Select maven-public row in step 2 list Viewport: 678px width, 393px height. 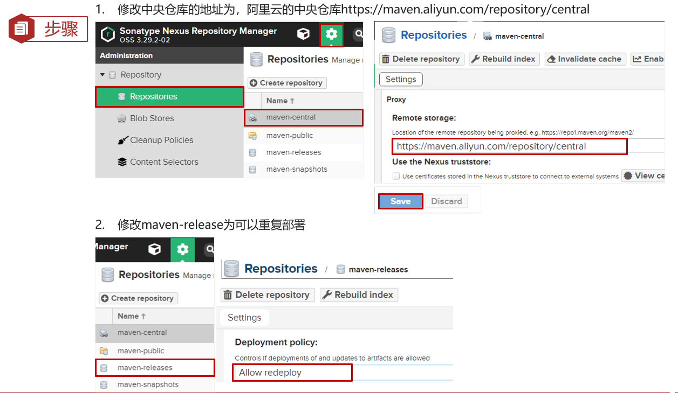pyautogui.click(x=155, y=350)
